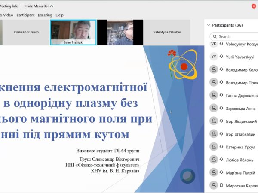
Task: Open the Participant menu
Action: pos(25,15)
